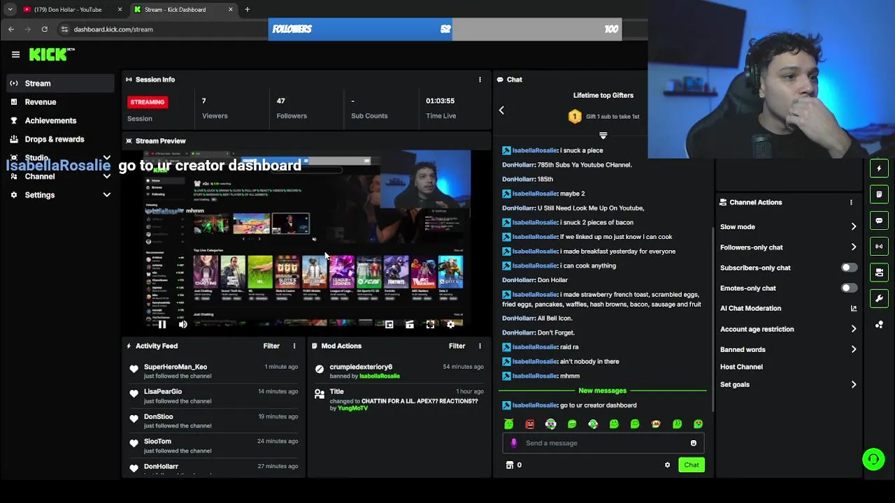Reload the browser page
895x503 pixels.
pos(45,29)
